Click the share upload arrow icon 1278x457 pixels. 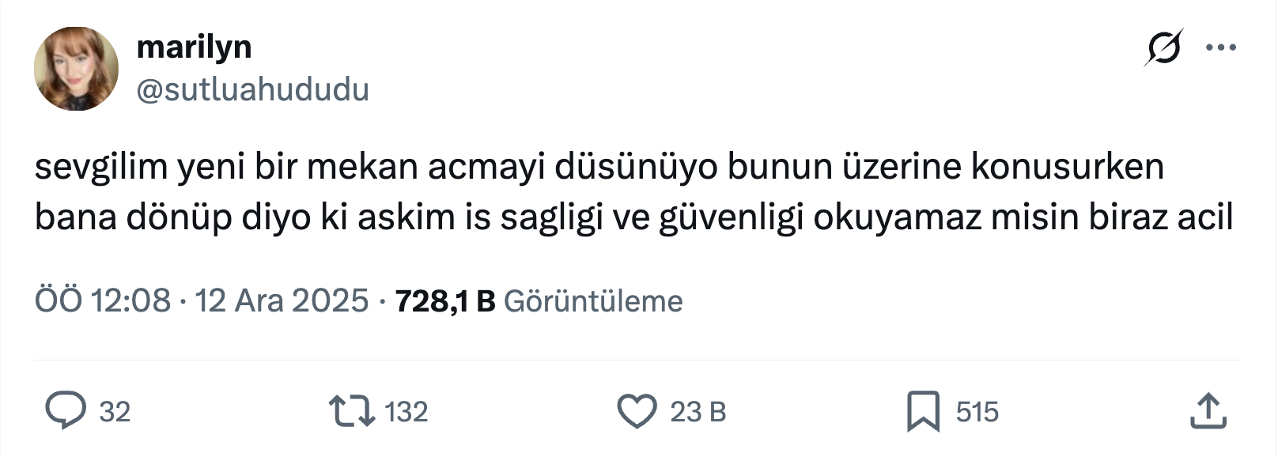[x=1208, y=411]
